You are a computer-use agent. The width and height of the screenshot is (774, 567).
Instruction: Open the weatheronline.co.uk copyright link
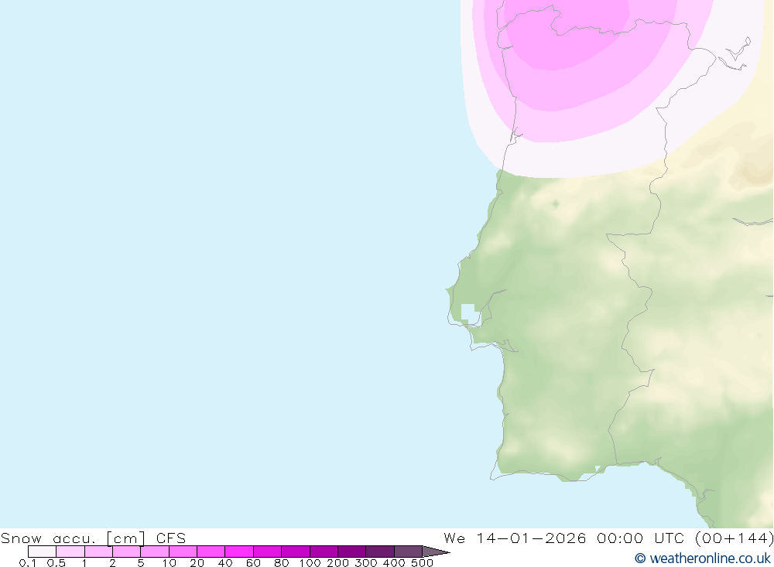point(703,558)
